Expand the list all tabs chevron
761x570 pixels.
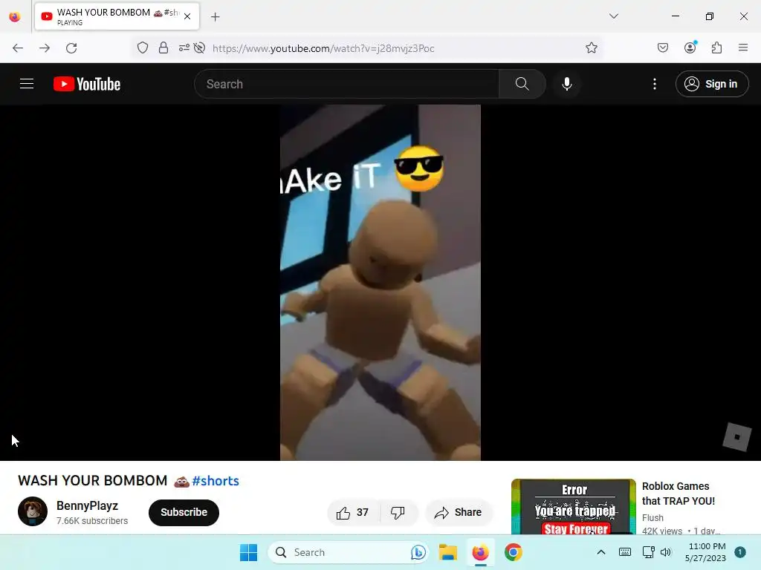pos(614,16)
